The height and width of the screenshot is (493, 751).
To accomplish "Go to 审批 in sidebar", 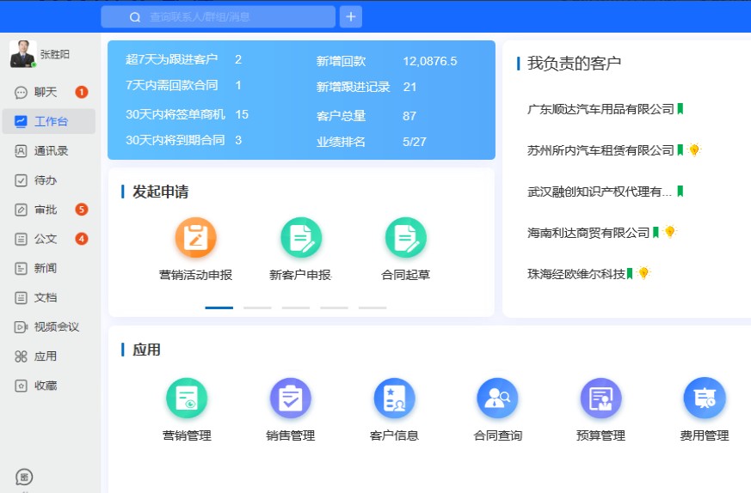I will coord(46,210).
